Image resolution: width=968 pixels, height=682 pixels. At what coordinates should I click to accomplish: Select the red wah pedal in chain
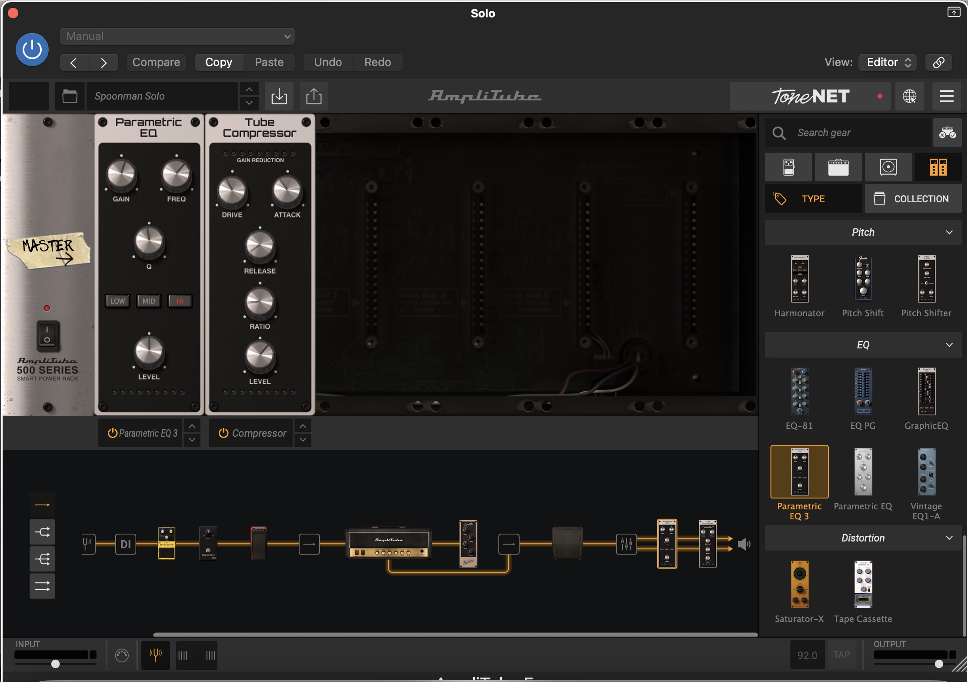(x=259, y=543)
